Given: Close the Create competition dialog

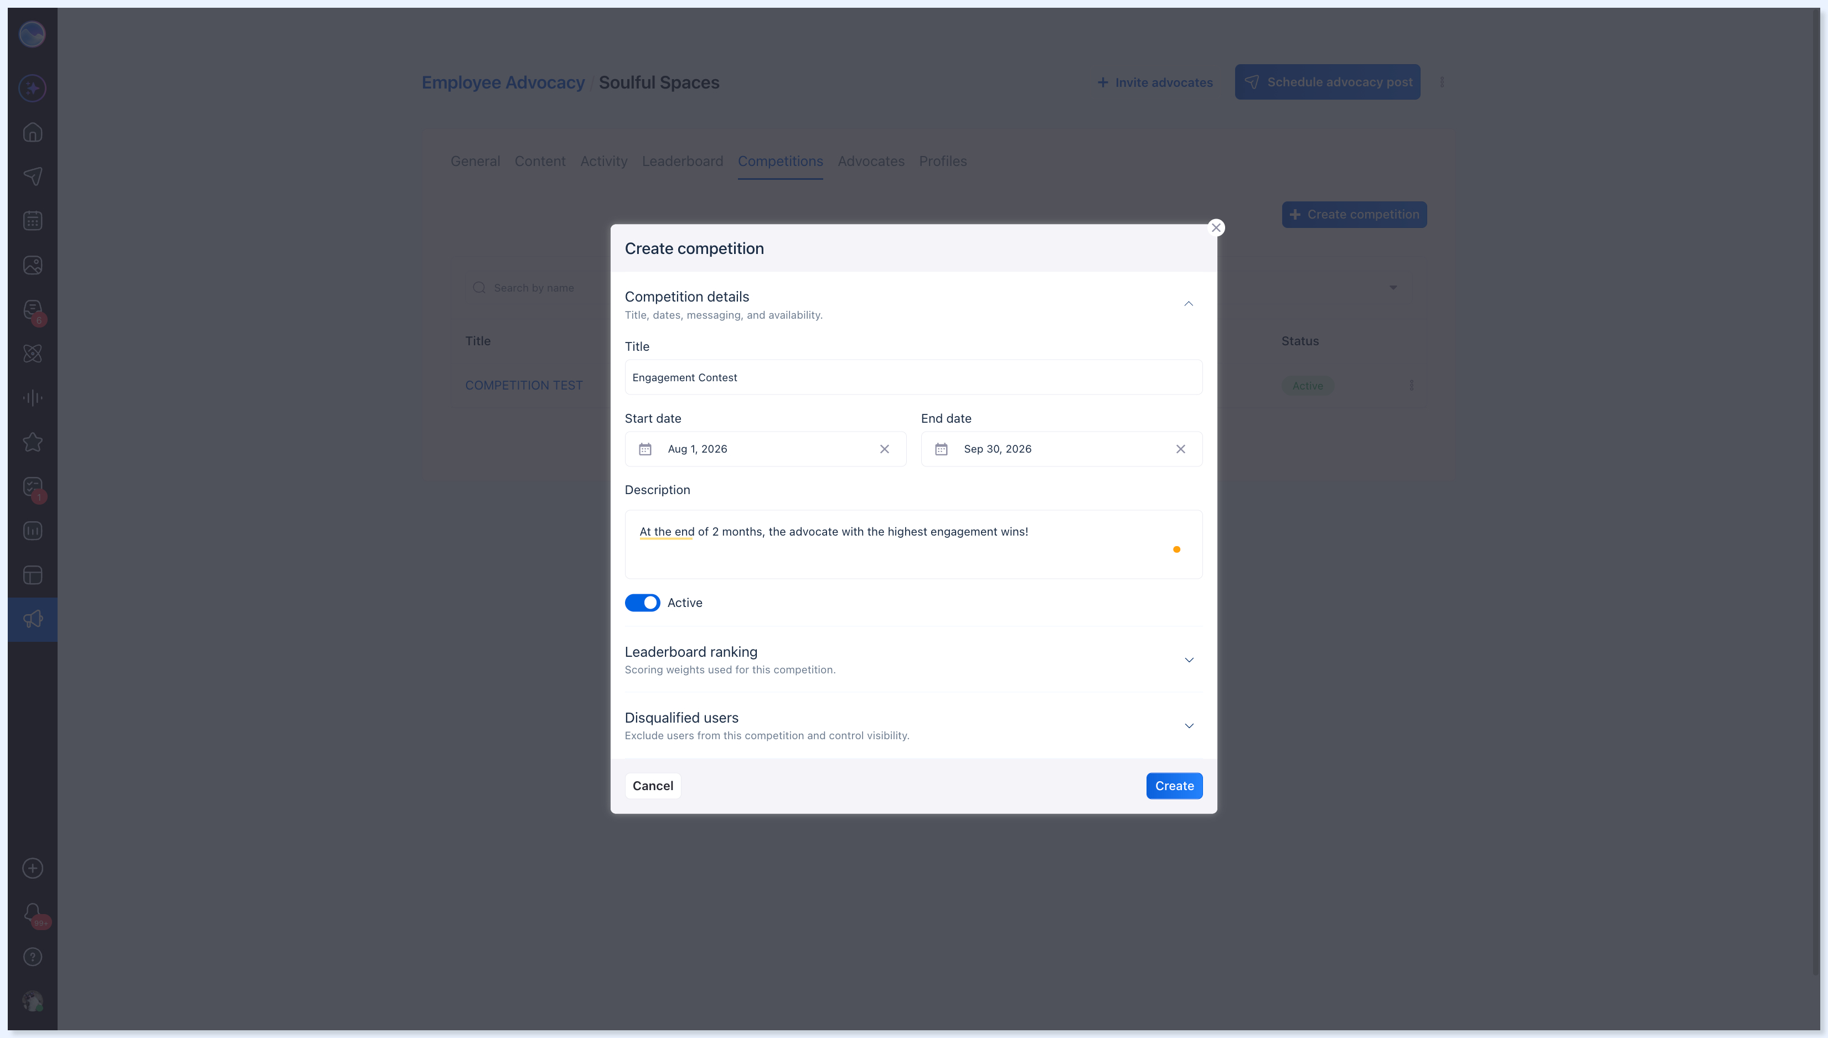Looking at the screenshot, I should [x=1216, y=227].
